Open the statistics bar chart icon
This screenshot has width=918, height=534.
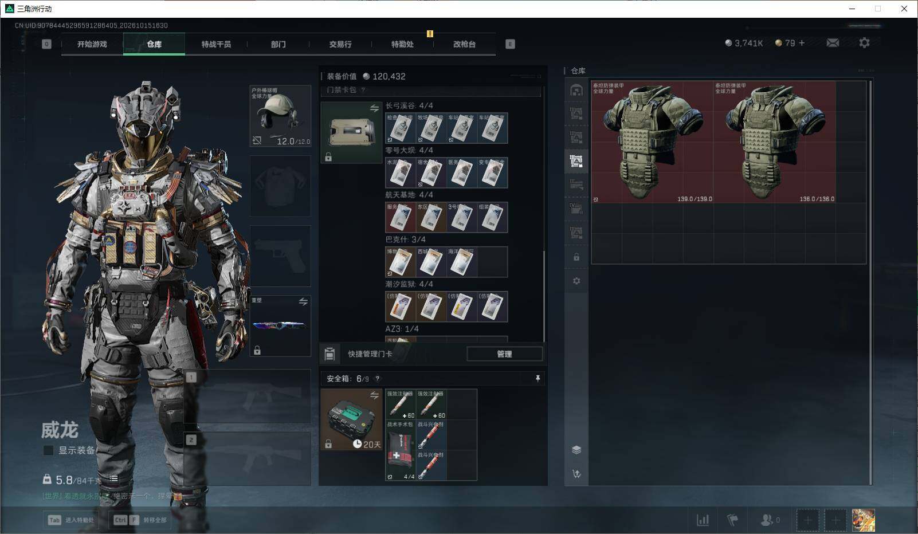pyautogui.click(x=703, y=520)
